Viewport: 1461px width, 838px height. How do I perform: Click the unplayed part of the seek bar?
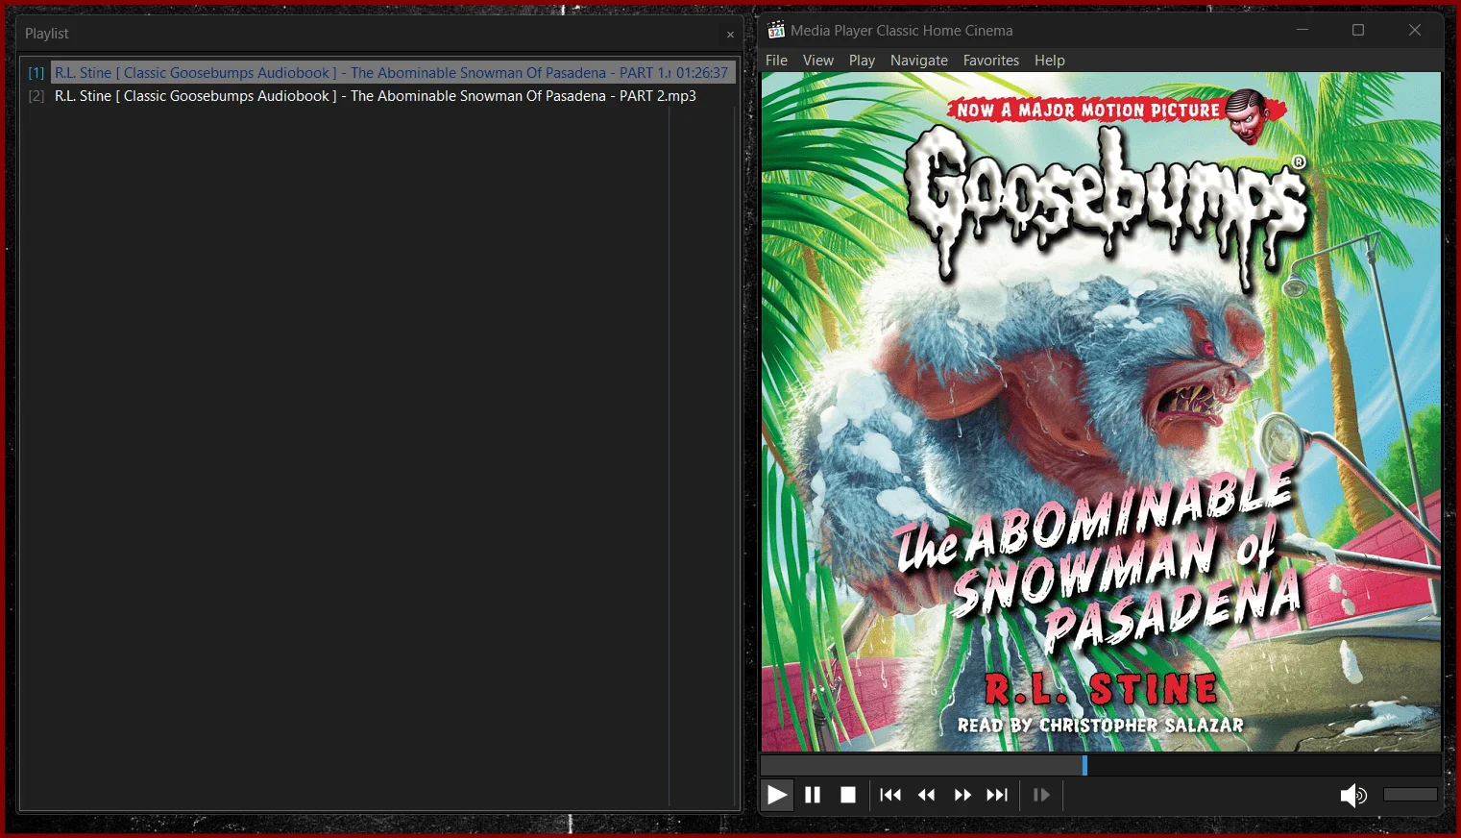coord(1263,765)
